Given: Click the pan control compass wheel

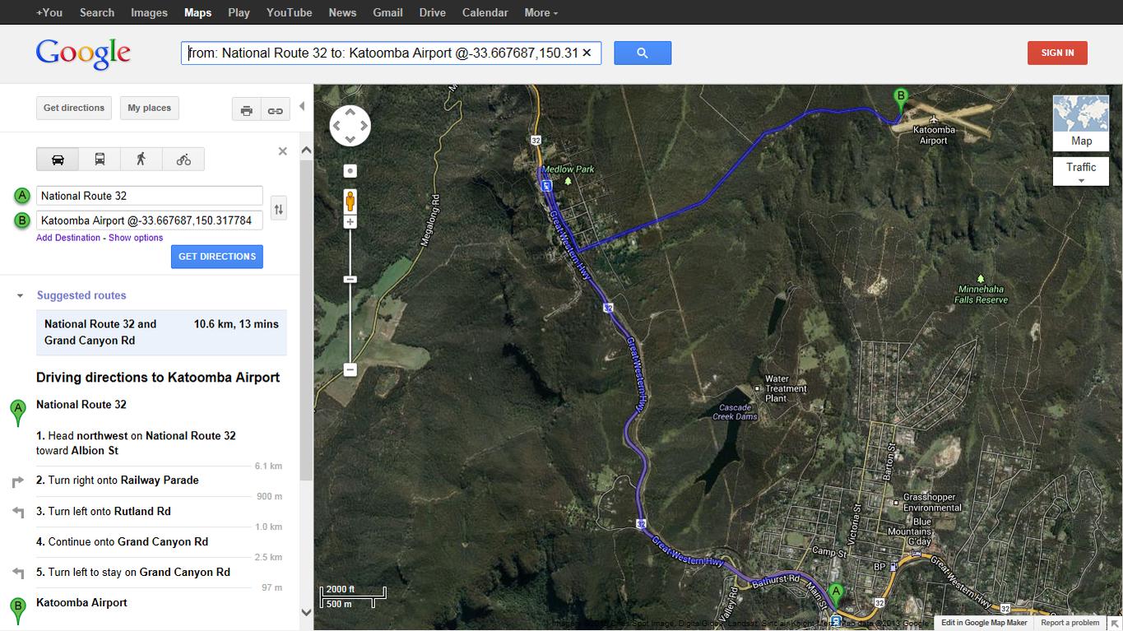Looking at the screenshot, I should click(350, 126).
